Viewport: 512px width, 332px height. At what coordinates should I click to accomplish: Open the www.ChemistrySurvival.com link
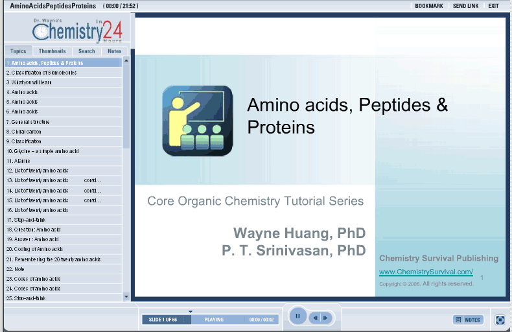tap(426, 272)
